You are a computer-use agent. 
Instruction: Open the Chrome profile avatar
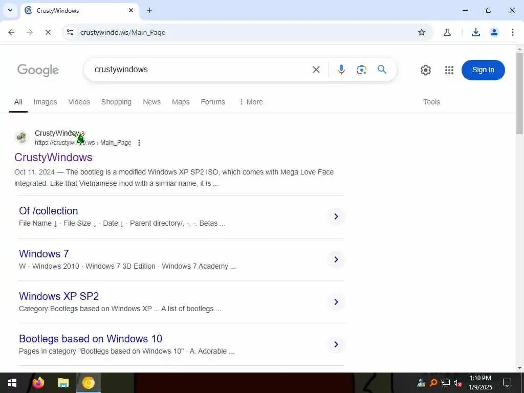pyautogui.click(x=494, y=32)
